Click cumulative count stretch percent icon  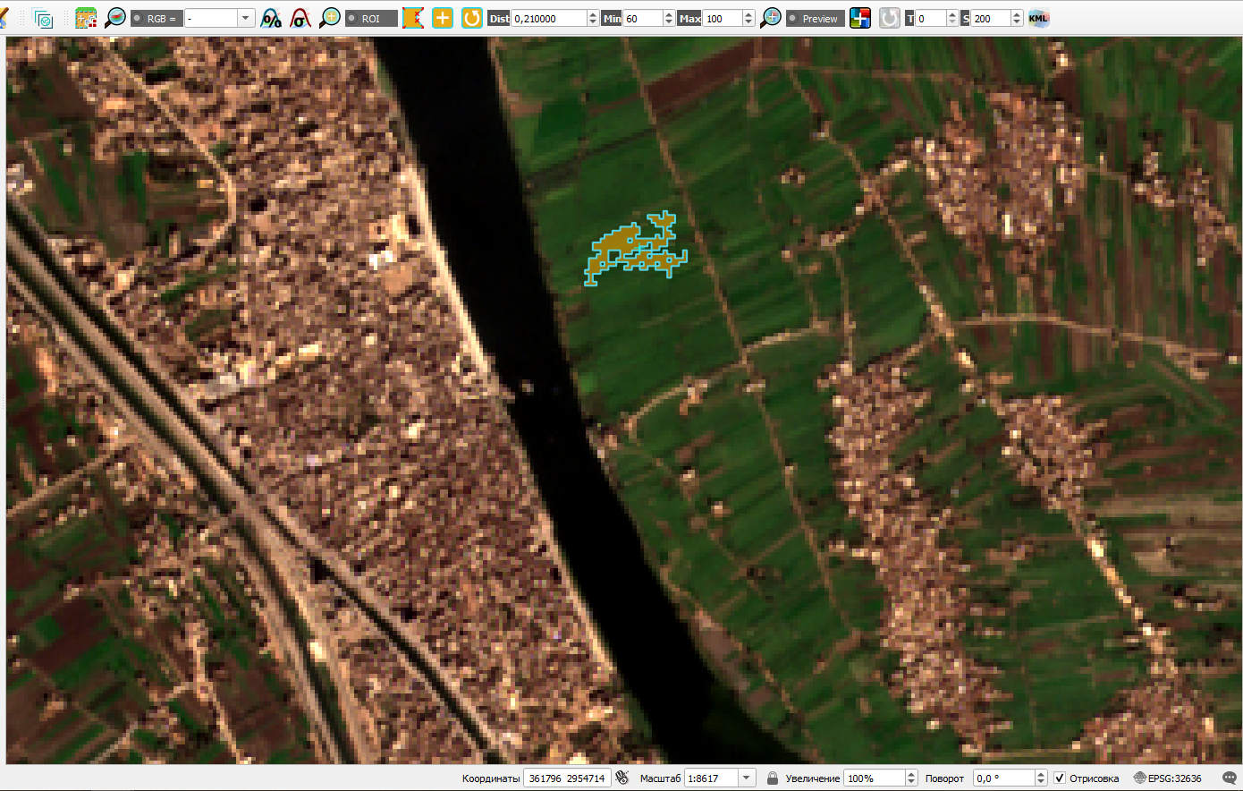(271, 18)
